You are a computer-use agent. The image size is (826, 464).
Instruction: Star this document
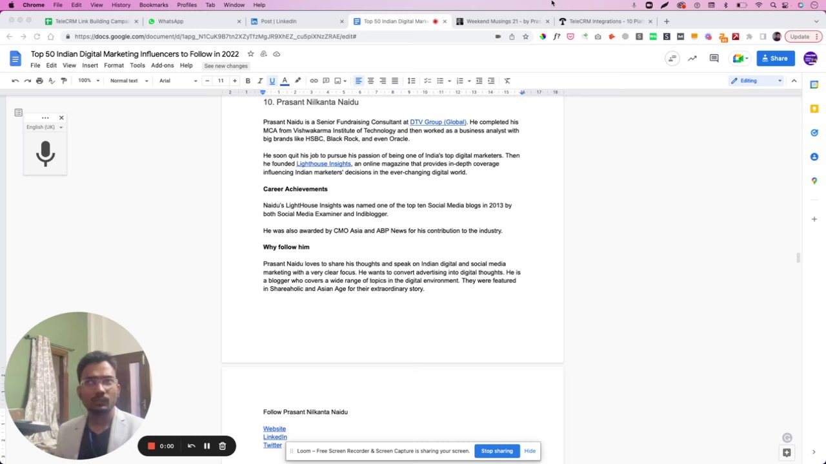[x=250, y=53]
